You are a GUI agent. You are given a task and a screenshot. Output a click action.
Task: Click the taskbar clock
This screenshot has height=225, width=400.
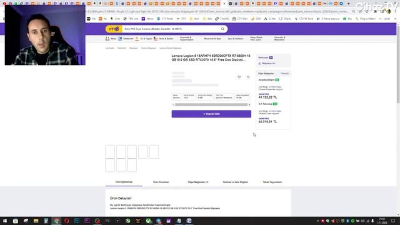click(382, 221)
